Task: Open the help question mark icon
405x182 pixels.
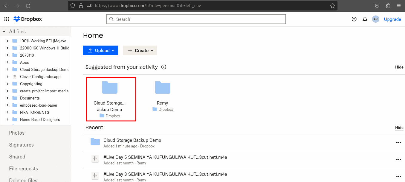Action: pyautogui.click(x=354, y=19)
